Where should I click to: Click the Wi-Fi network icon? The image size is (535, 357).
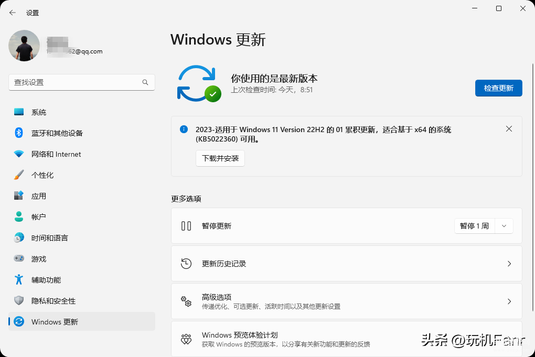(19, 154)
